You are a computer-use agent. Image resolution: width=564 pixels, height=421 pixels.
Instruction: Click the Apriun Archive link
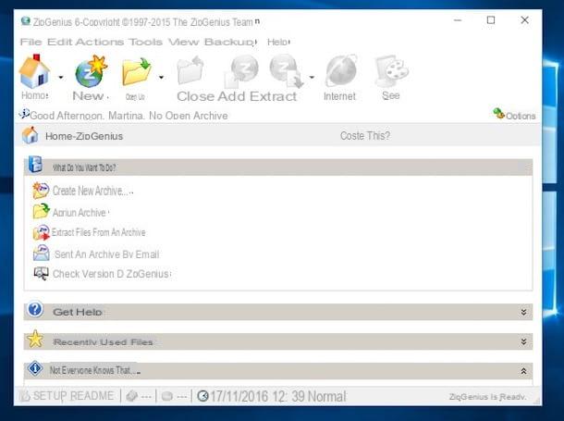[x=80, y=213]
